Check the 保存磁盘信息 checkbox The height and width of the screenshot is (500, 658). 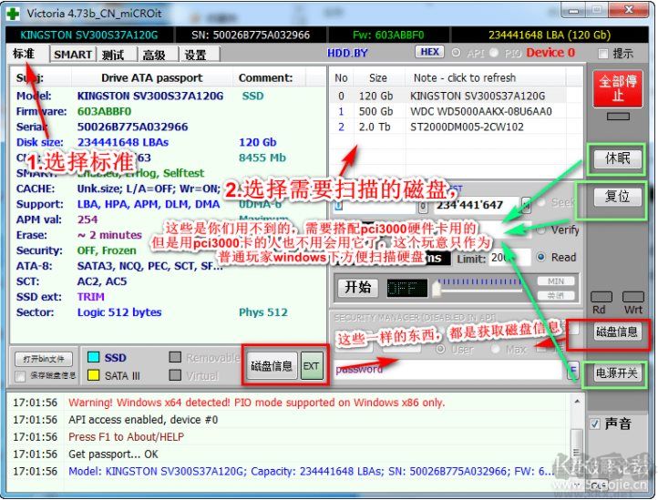coord(20,376)
